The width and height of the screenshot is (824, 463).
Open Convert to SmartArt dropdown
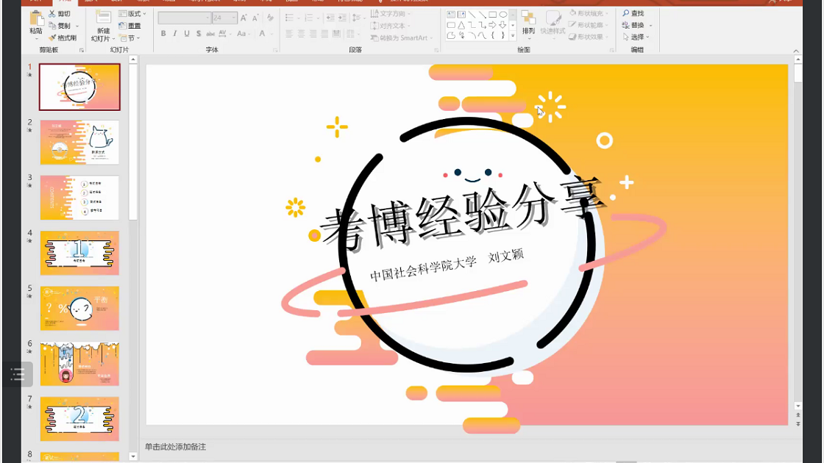click(402, 37)
